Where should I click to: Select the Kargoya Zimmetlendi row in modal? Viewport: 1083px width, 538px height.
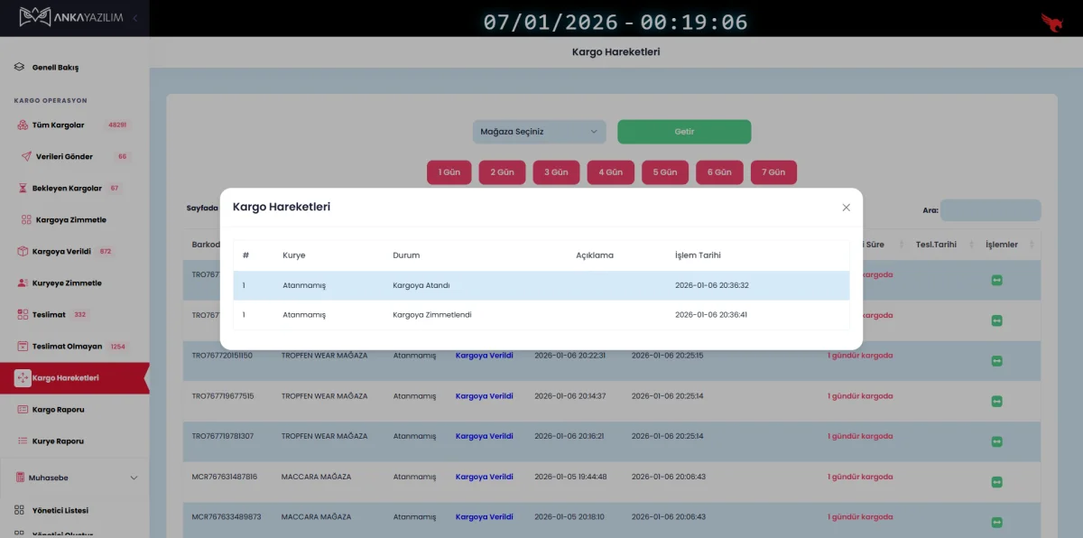click(x=541, y=315)
